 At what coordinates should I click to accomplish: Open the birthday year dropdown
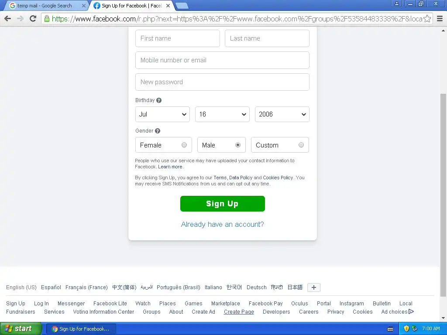pos(282,114)
